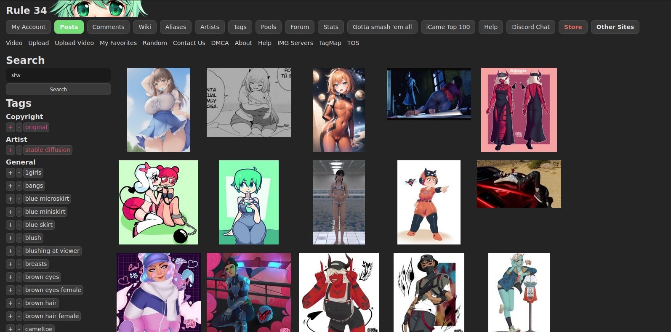
Task: Open the Wiki tab
Action: [x=145, y=27]
